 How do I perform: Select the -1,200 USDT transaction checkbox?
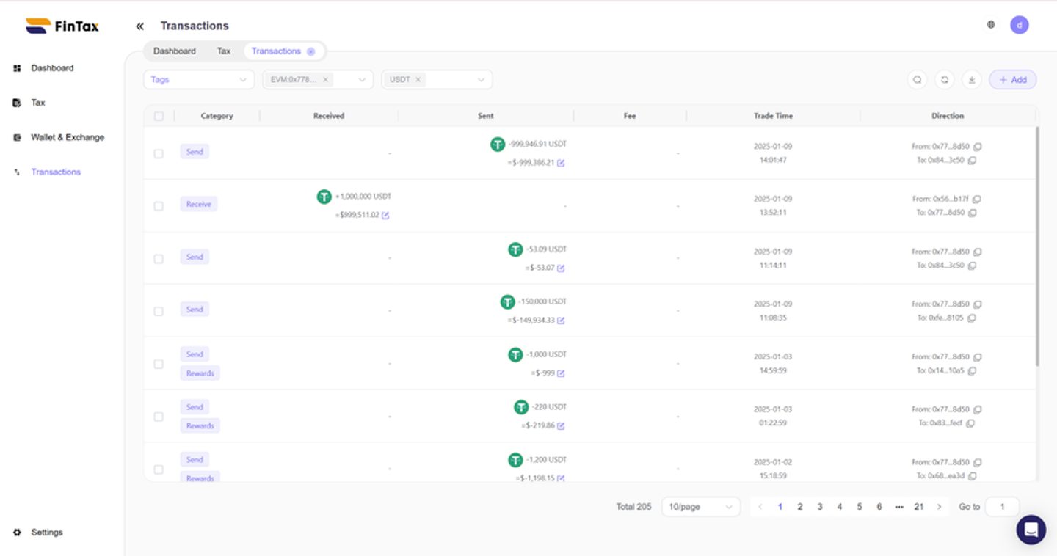pyautogui.click(x=159, y=469)
